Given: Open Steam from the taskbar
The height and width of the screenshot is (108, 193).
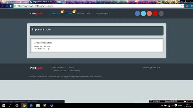Looking at the screenshot, I should (52, 105).
